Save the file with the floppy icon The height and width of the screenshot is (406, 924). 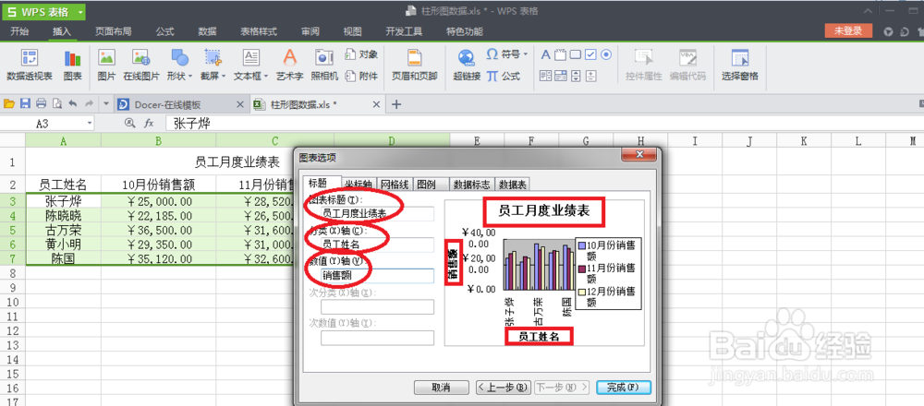tap(25, 104)
